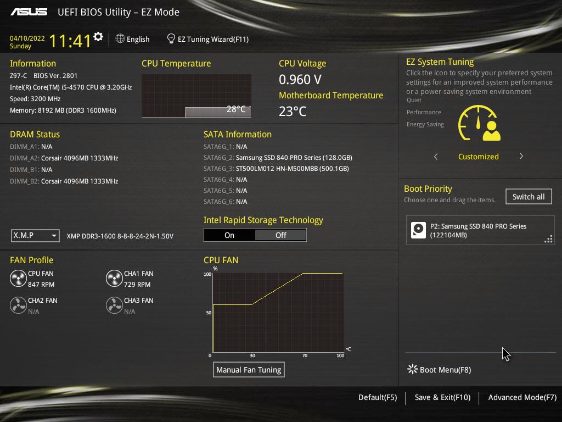Click the Switch all button

point(529,197)
